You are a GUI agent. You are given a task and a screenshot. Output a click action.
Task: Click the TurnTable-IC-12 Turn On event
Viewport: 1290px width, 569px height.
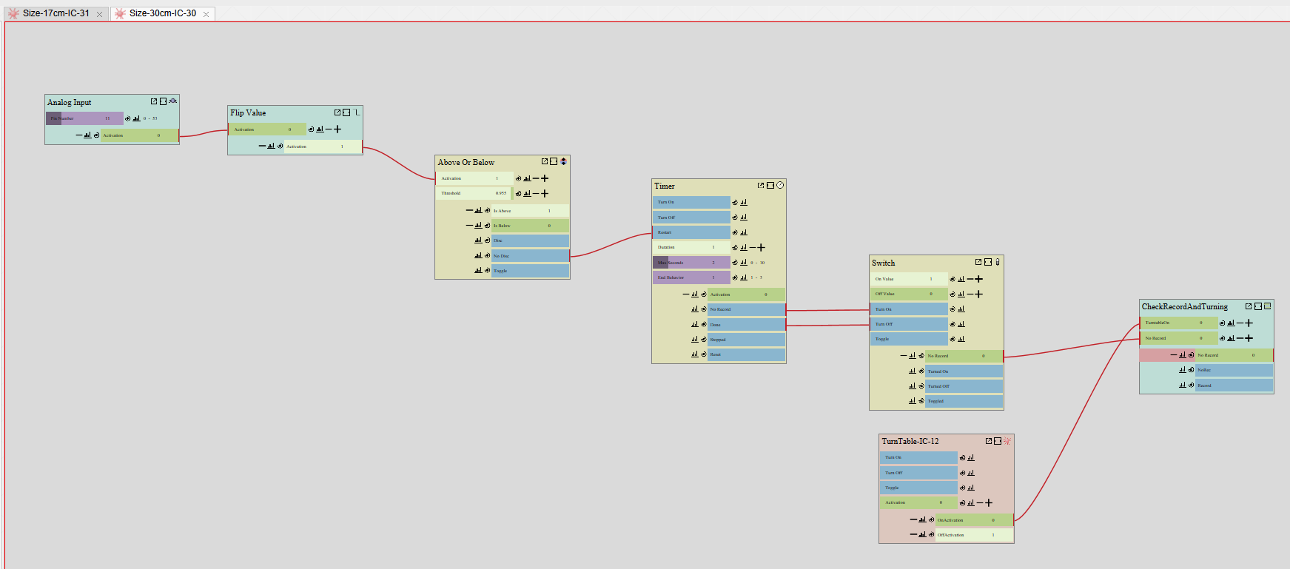coord(918,457)
